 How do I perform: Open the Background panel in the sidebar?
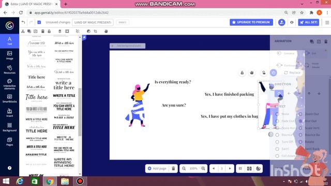pyautogui.click(x=9, y=127)
